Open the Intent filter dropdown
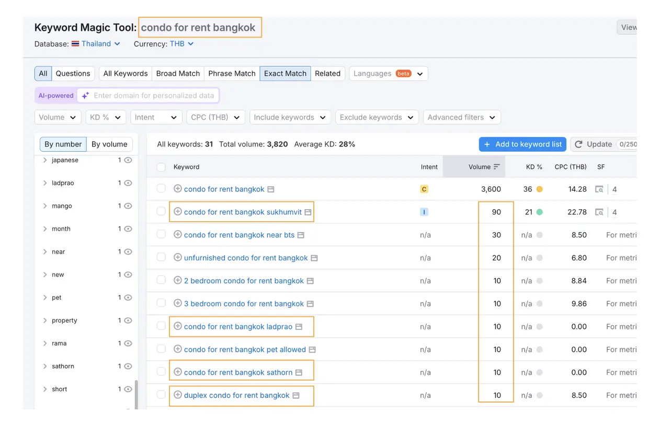The width and height of the screenshot is (659, 424). [156, 117]
